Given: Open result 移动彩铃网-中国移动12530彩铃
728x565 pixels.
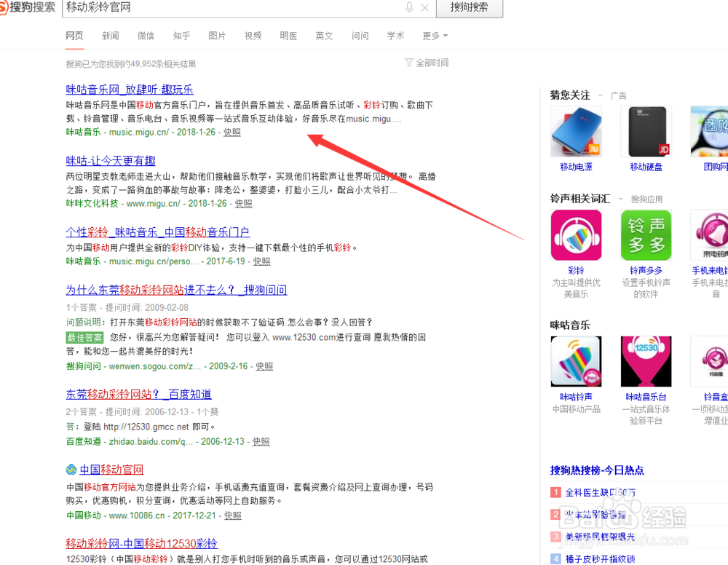Looking at the screenshot, I should click(142, 544).
